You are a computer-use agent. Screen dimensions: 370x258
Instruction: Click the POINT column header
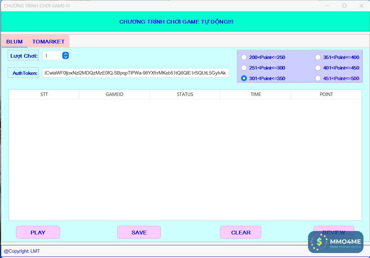[326, 94]
